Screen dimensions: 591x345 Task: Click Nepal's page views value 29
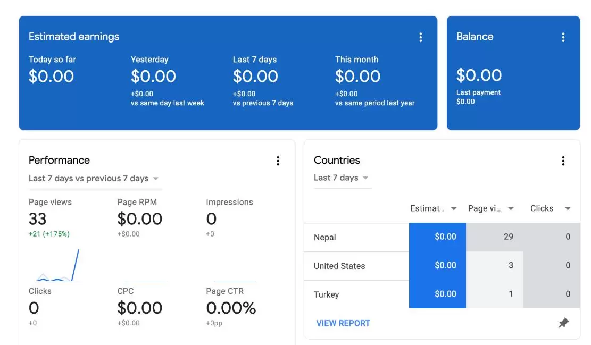[x=509, y=237]
